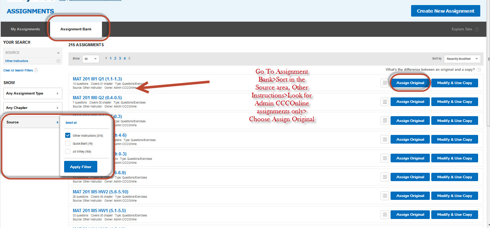Modify & Use Copy of MAT 201 M5 HW1
490x228 pixels.
point(455,214)
